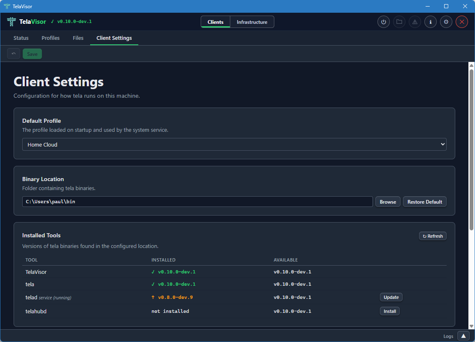The height and width of the screenshot is (342, 475).
Task: Open the info panel icon
Action: click(430, 22)
